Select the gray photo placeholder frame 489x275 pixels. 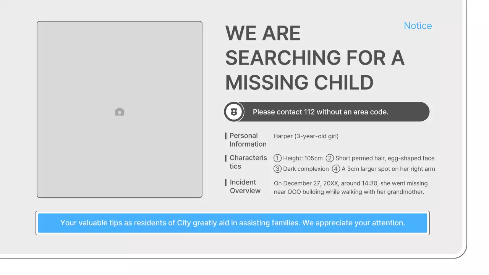pyautogui.click(x=120, y=153)
